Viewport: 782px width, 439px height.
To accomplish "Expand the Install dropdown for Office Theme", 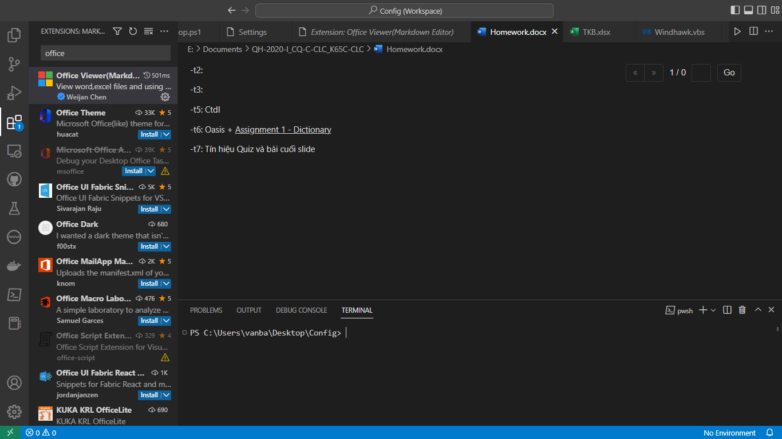I will click(x=165, y=134).
